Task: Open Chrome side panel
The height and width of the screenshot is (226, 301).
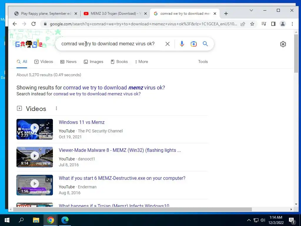Action: [273, 24]
